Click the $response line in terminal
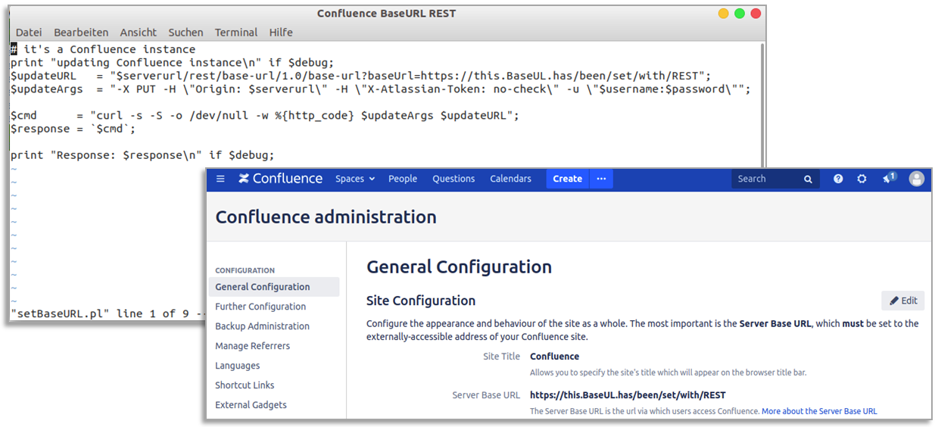The image size is (938, 427). pos(73,129)
